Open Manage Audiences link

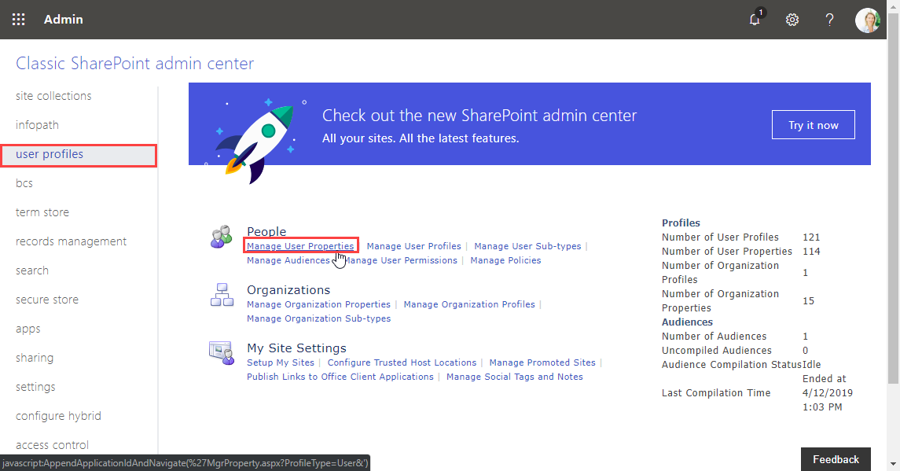pyautogui.click(x=288, y=260)
